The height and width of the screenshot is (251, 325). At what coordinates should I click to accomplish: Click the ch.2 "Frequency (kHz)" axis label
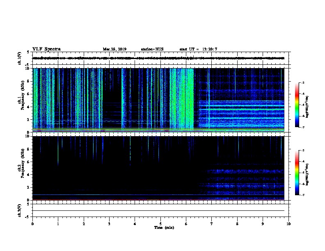tap(23, 163)
